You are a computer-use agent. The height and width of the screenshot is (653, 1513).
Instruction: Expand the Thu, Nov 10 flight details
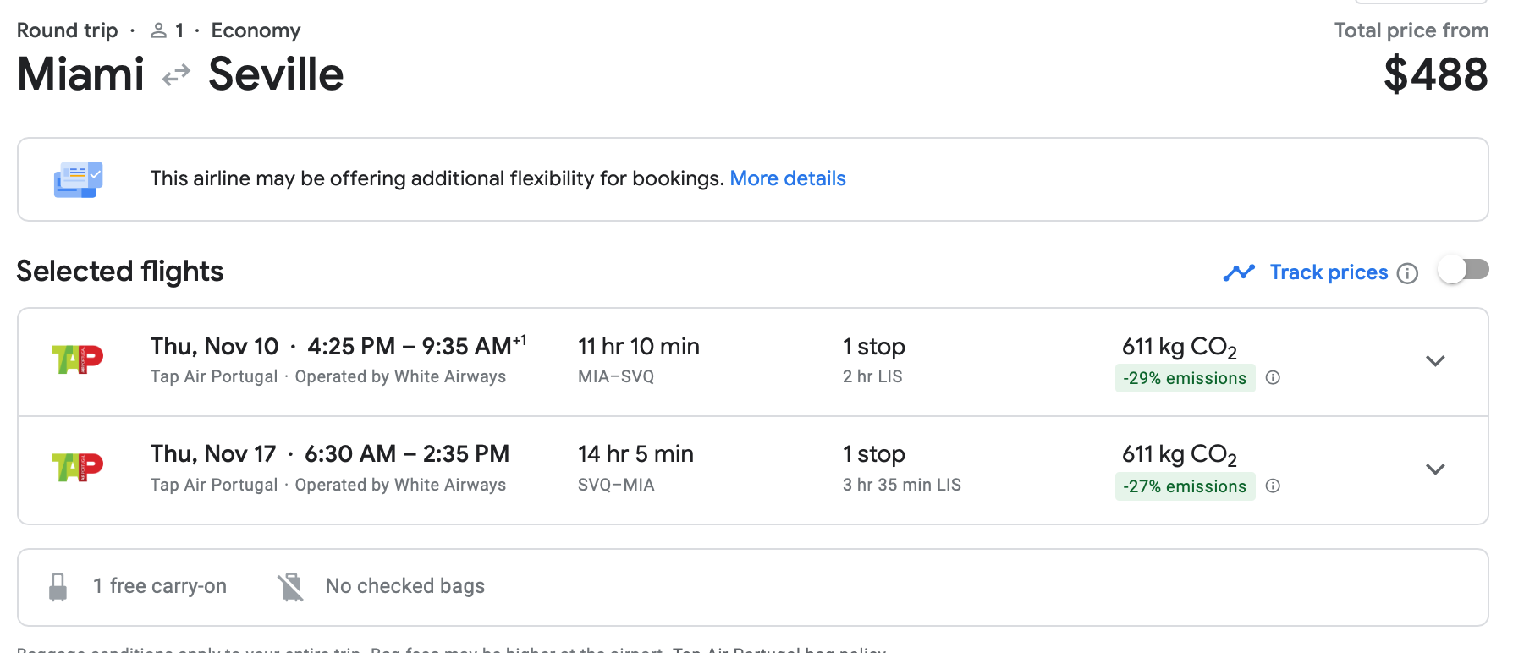click(x=1434, y=361)
